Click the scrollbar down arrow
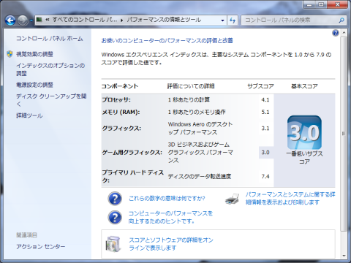The height and width of the screenshot is (263, 351). click(344, 256)
